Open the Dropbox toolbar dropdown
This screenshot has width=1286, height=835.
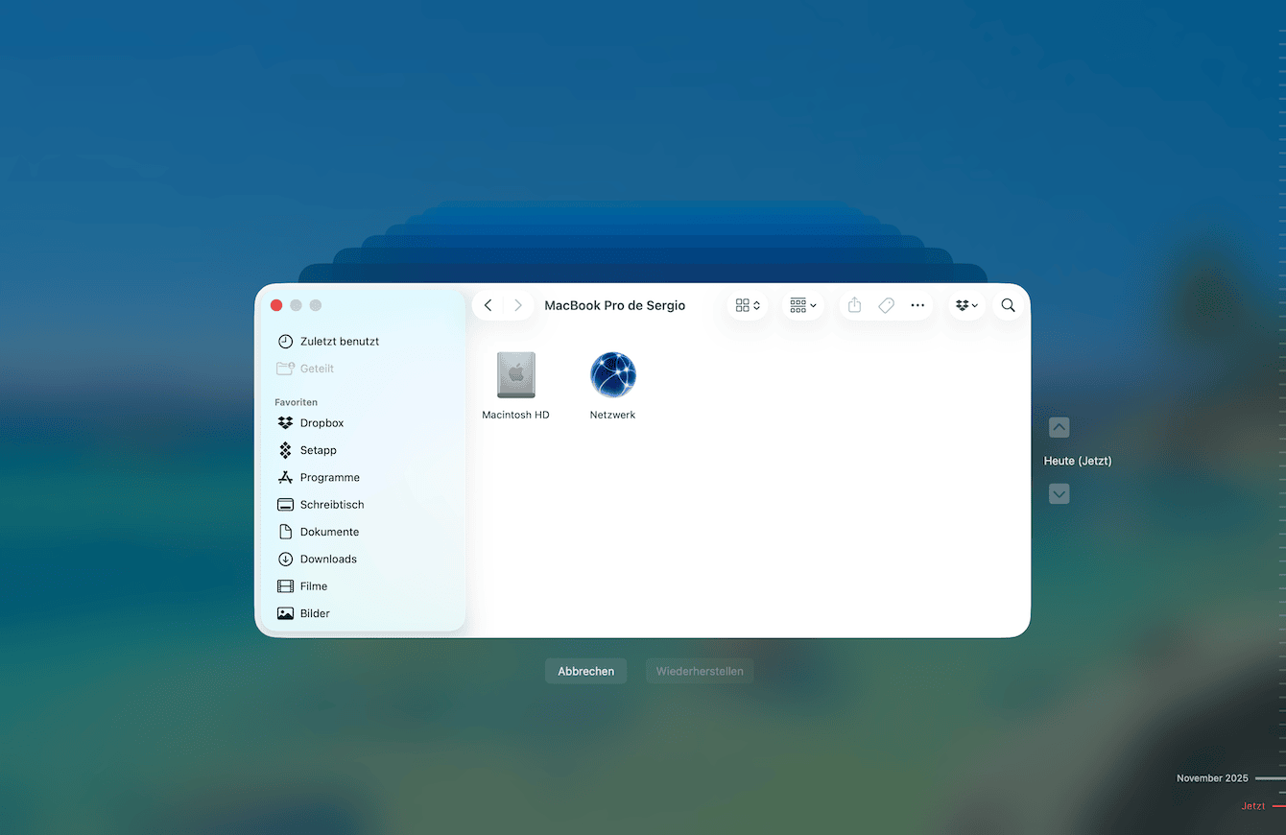[x=966, y=304]
